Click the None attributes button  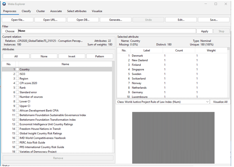(x=44, y=56)
